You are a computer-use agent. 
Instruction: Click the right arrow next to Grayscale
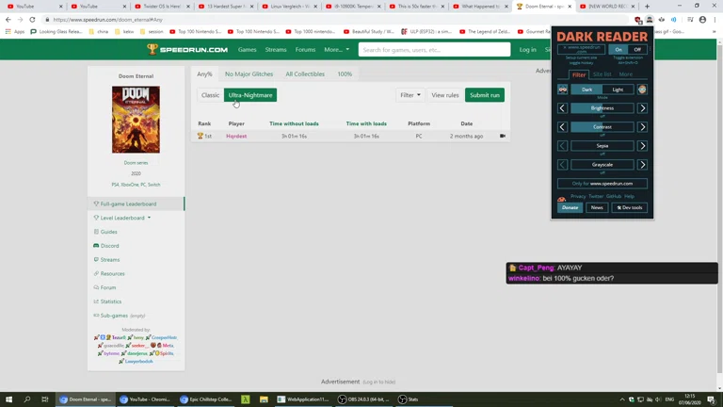point(643,165)
